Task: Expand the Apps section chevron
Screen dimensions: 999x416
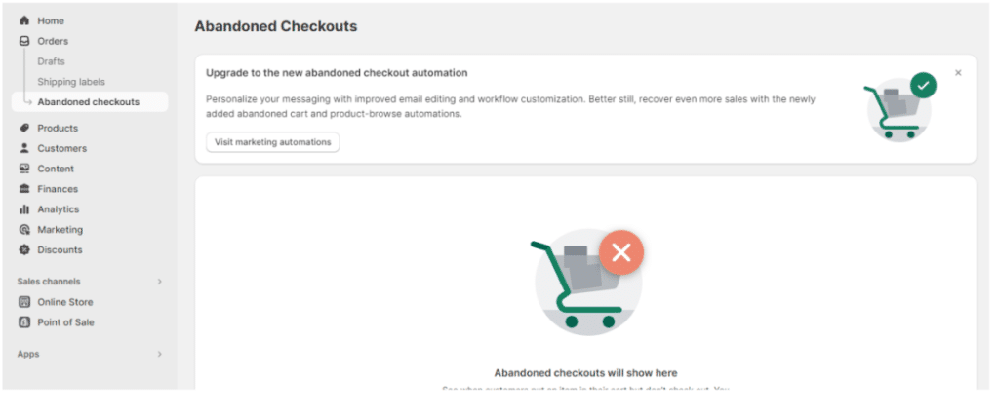Action: coord(160,354)
